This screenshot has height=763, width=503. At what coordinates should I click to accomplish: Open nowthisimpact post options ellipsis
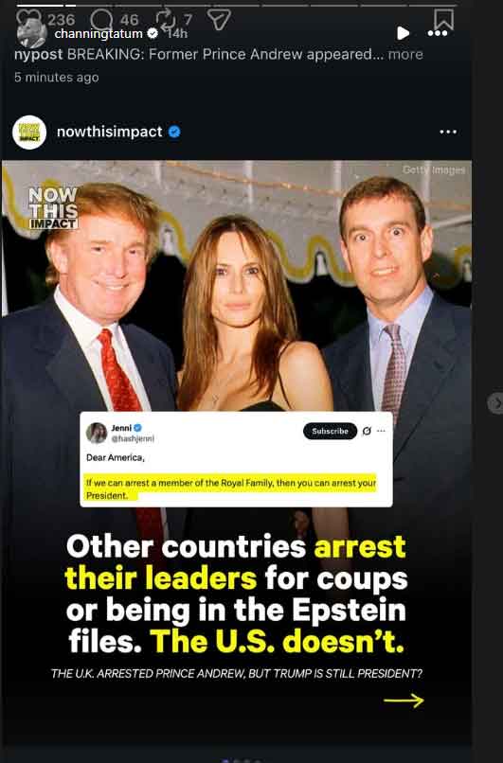coord(448,132)
